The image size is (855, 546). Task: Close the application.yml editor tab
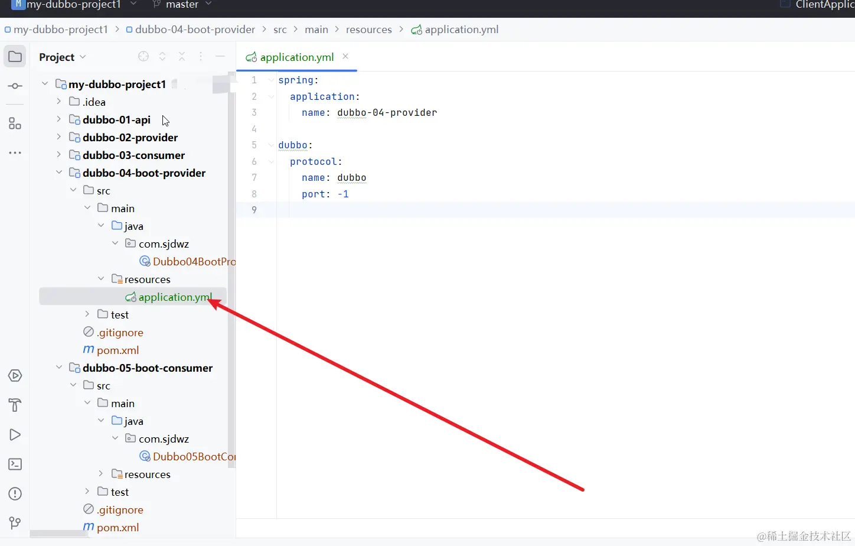345,56
